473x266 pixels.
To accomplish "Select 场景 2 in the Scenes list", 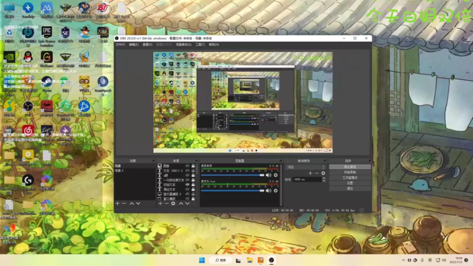I will [135, 171].
